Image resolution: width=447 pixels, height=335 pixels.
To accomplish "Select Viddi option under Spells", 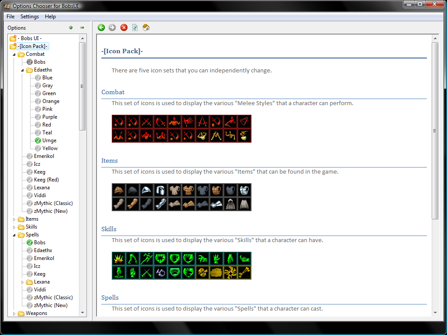I will pyautogui.click(x=40, y=290).
